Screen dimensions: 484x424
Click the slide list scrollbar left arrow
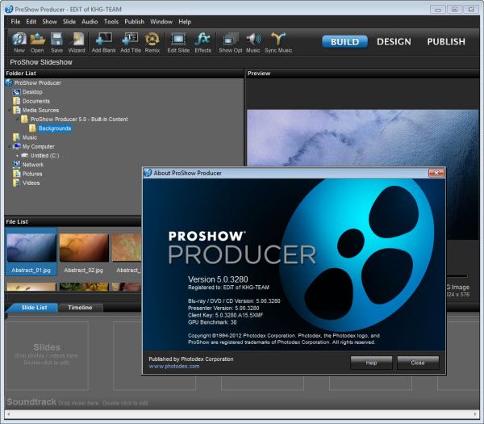pos(8,414)
